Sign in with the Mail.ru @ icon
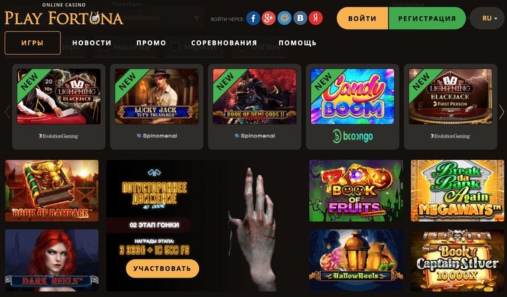This screenshot has width=507, height=297. (284, 18)
